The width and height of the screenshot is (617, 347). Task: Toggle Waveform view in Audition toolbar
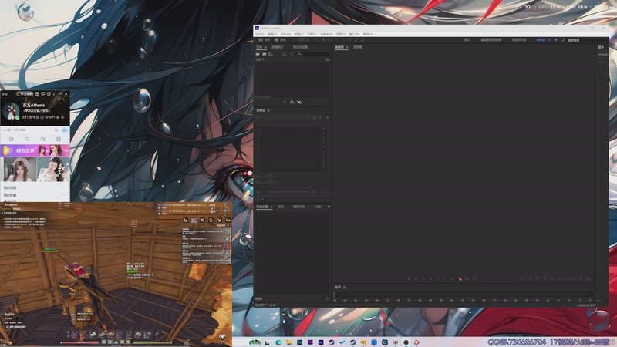[x=265, y=40]
